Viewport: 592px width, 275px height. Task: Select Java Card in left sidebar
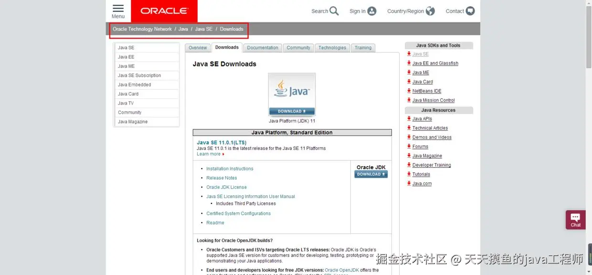pos(147,94)
